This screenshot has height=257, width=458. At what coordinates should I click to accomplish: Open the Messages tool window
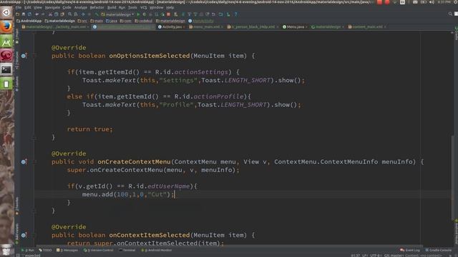point(67,250)
